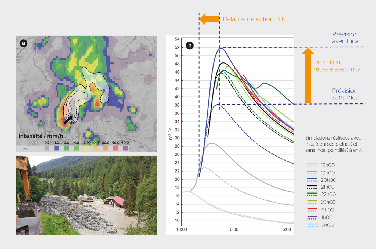This screenshot has height=249, width=376.
Task: Select the purple 60,0 intensity swatch
Action: (x=125, y=147)
